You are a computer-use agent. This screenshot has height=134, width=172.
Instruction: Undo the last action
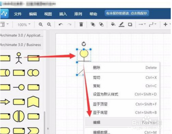pyautogui.click(x=61, y=24)
